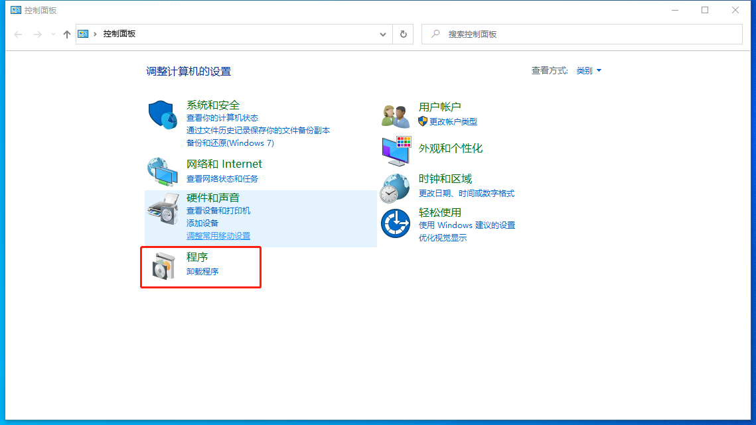Click the search magnifier icon
This screenshot has height=425, width=756.
[x=435, y=34]
